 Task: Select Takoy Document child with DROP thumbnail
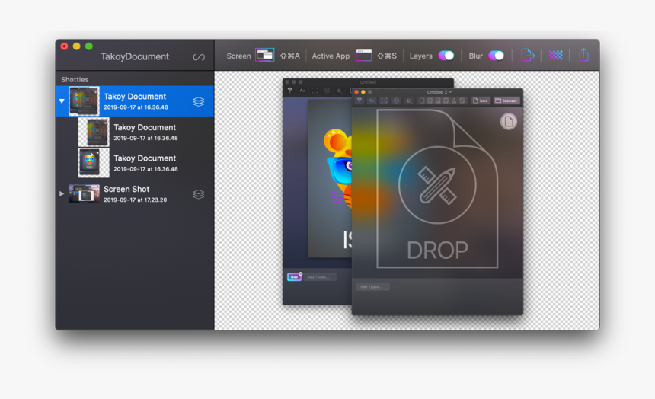pos(135,132)
